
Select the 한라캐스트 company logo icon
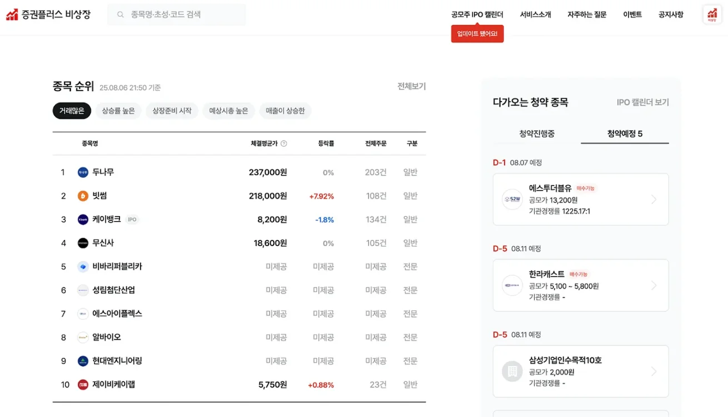(x=512, y=285)
